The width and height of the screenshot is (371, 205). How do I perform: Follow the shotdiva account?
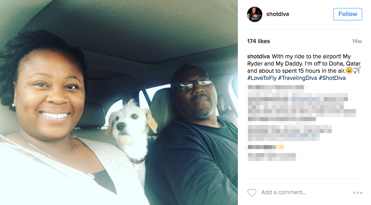click(347, 14)
